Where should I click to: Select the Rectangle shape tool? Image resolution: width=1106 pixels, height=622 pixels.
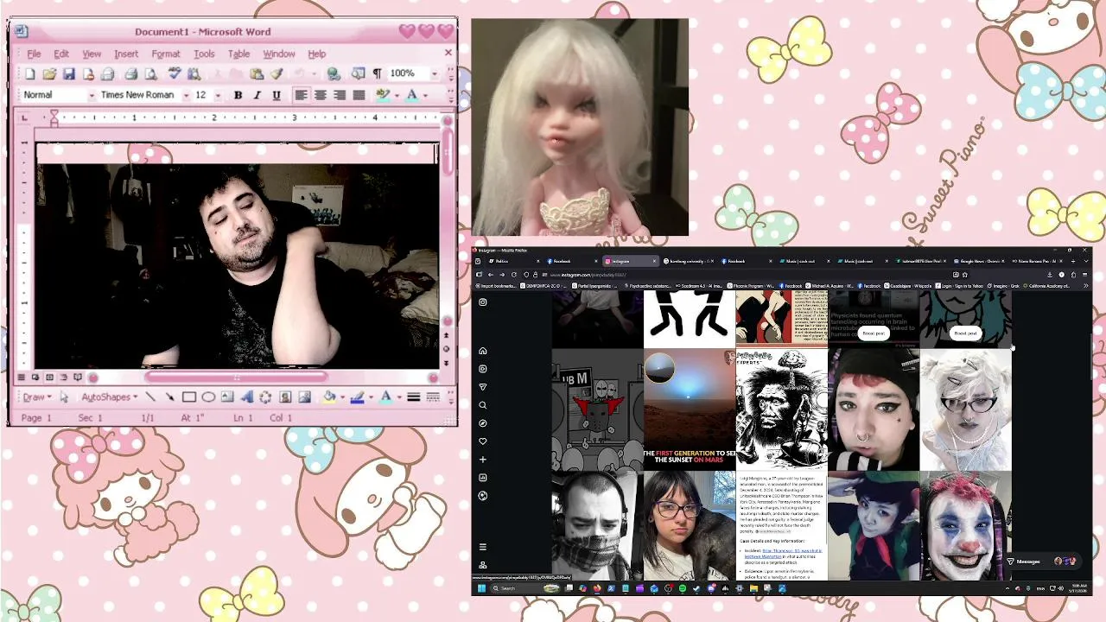(188, 397)
